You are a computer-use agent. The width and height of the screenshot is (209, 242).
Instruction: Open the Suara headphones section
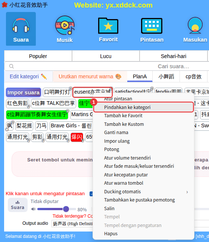click(21, 29)
